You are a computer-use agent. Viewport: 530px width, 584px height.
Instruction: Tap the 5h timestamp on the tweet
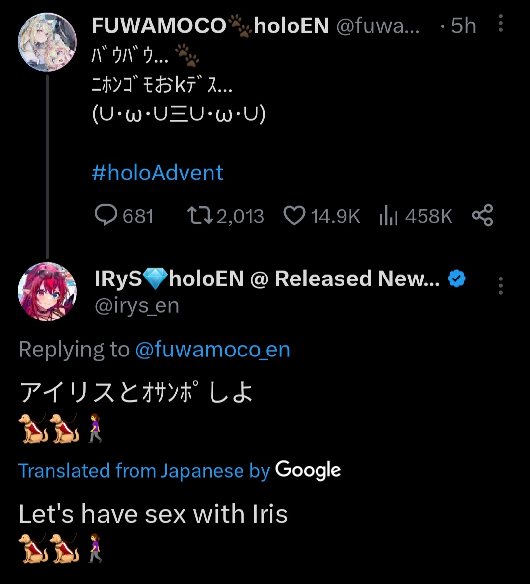pyautogui.click(x=463, y=26)
